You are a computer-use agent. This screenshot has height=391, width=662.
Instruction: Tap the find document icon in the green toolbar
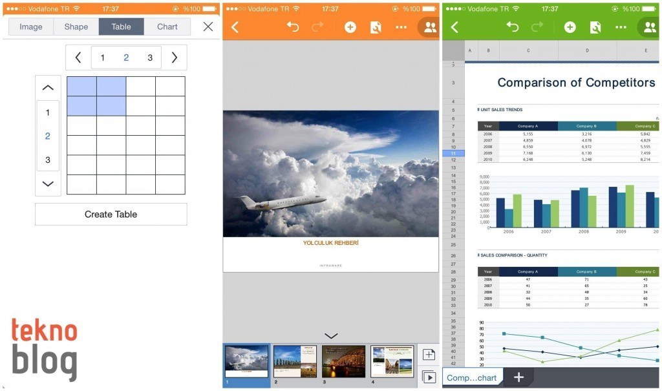(x=595, y=27)
